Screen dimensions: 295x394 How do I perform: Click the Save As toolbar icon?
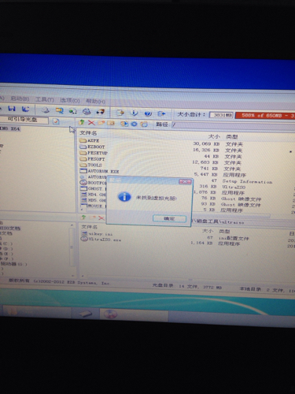pyautogui.click(x=25, y=109)
